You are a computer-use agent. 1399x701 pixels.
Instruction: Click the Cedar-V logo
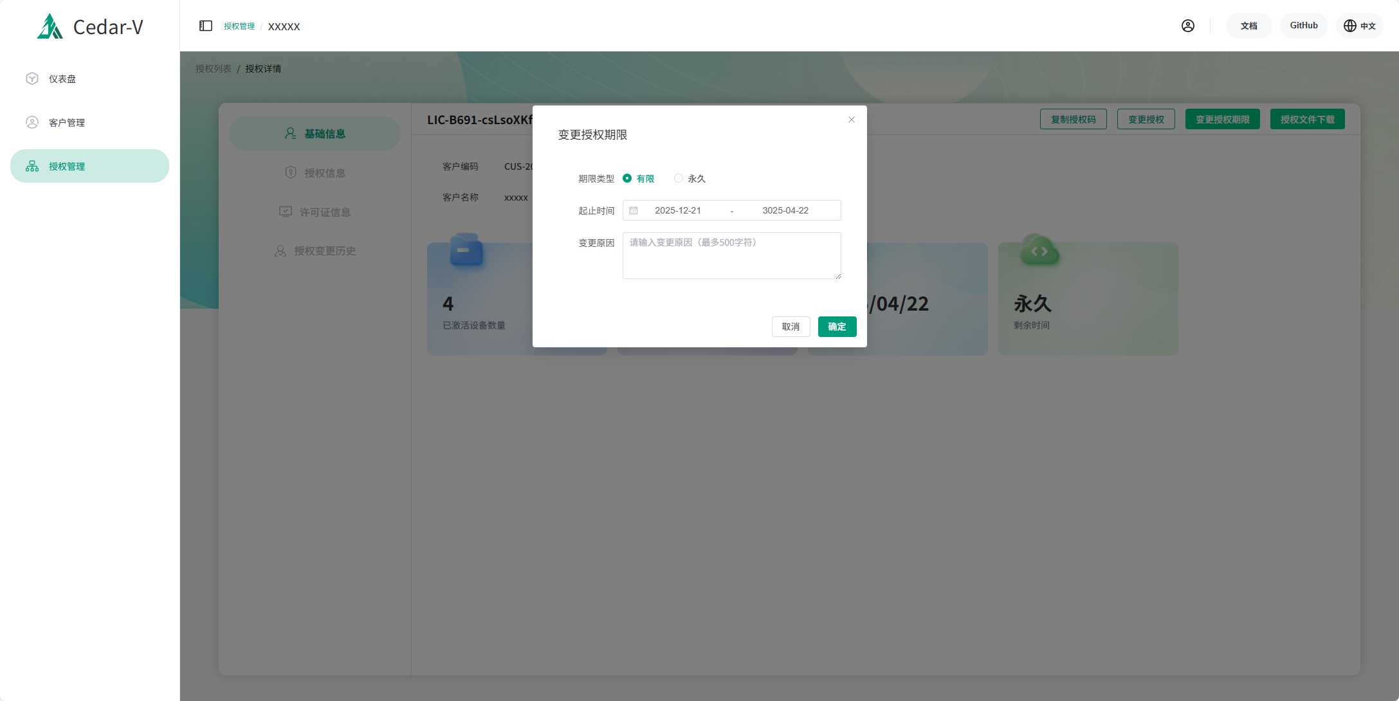(90, 26)
